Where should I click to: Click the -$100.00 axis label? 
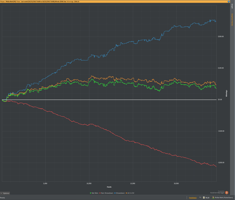(x=221, y=131)
